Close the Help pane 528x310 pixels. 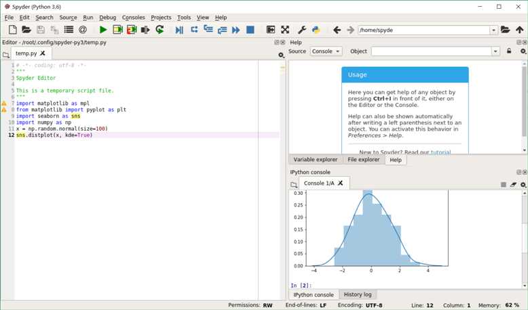point(525,43)
